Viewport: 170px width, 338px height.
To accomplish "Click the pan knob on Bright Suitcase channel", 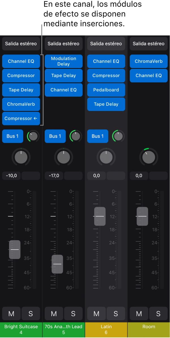I will pos(21,157).
